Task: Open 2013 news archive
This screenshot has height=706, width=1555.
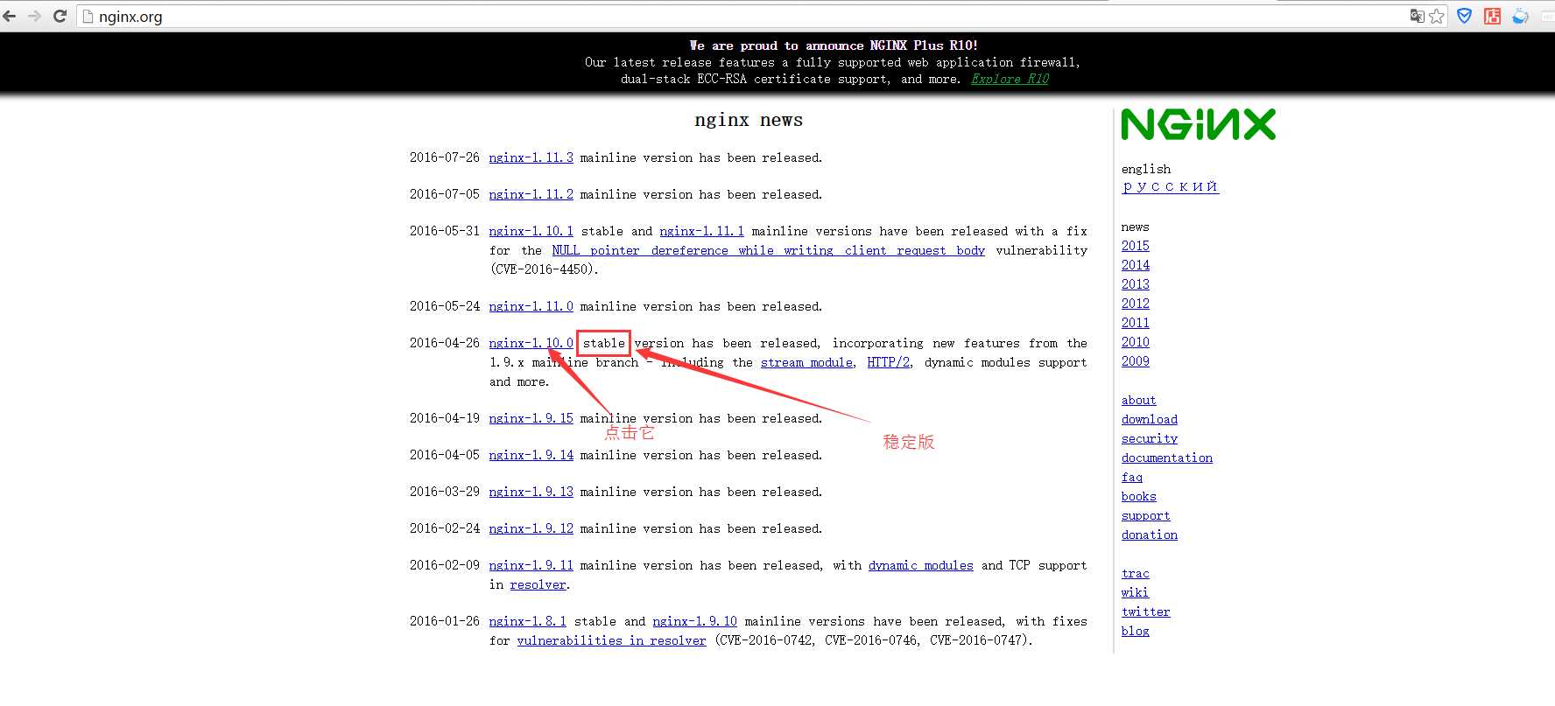Action: coord(1135,284)
